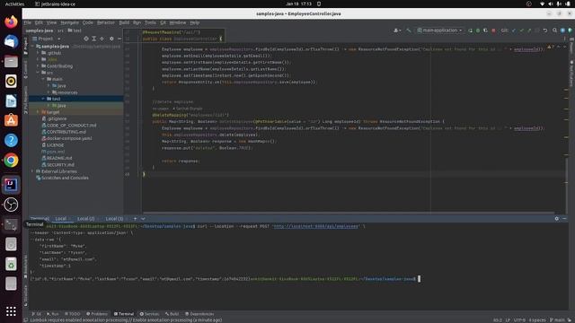Screen dimensions: 575x323
Task: Launch Google Chrome from the dock
Action: (11, 160)
